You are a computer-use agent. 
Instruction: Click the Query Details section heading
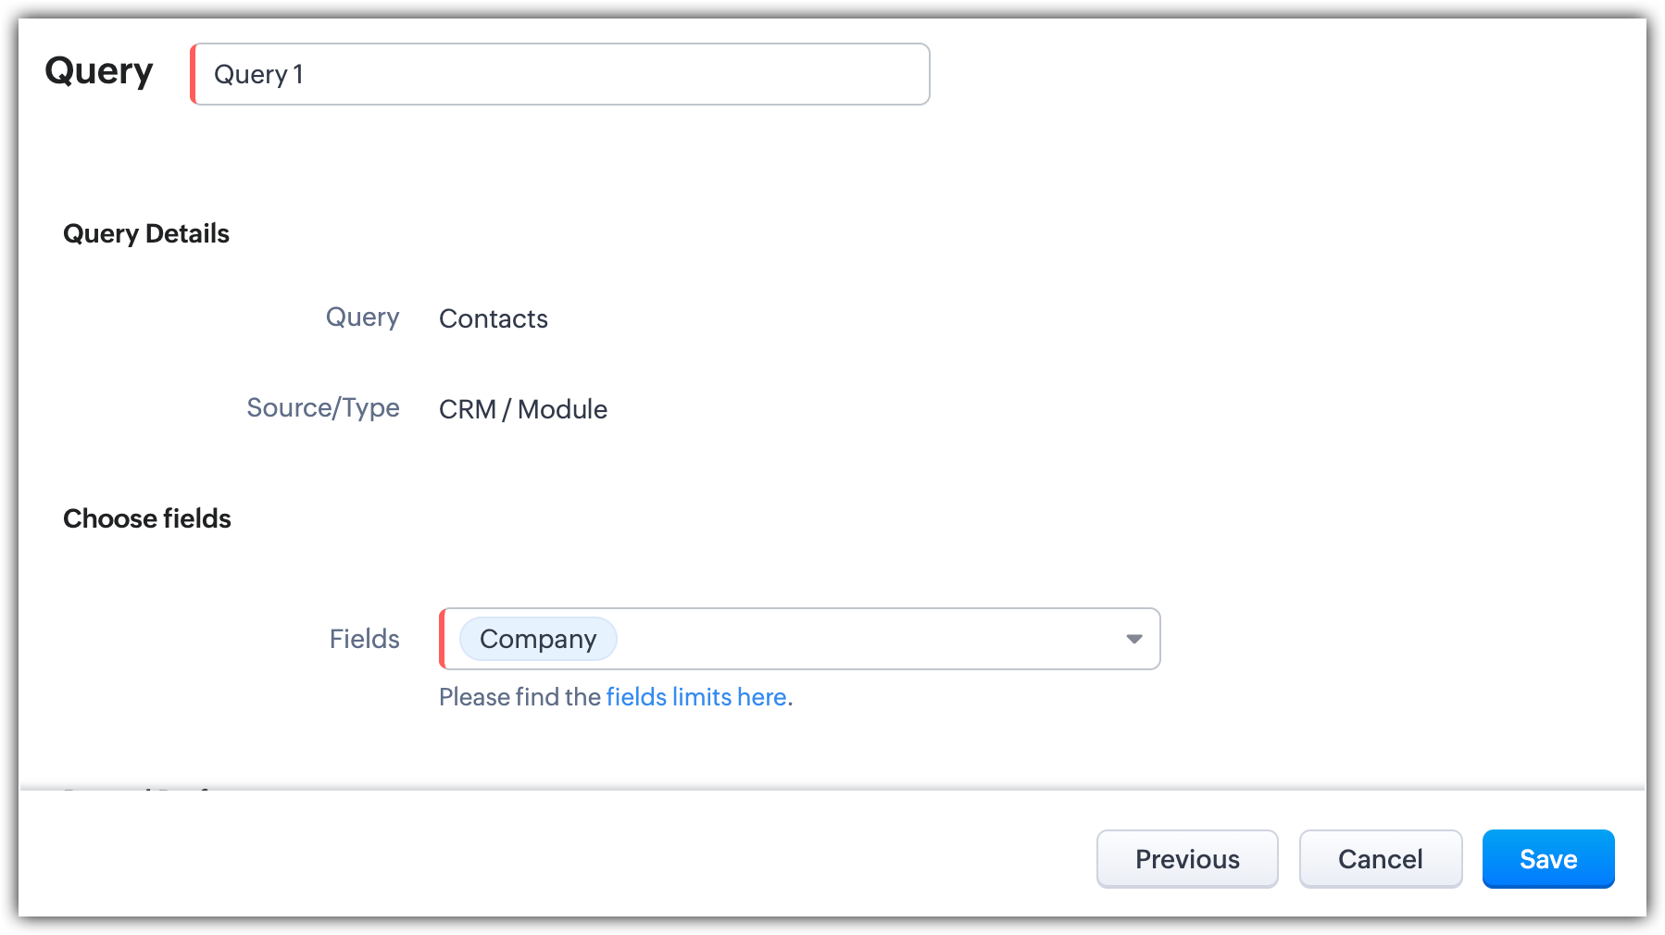point(146,233)
